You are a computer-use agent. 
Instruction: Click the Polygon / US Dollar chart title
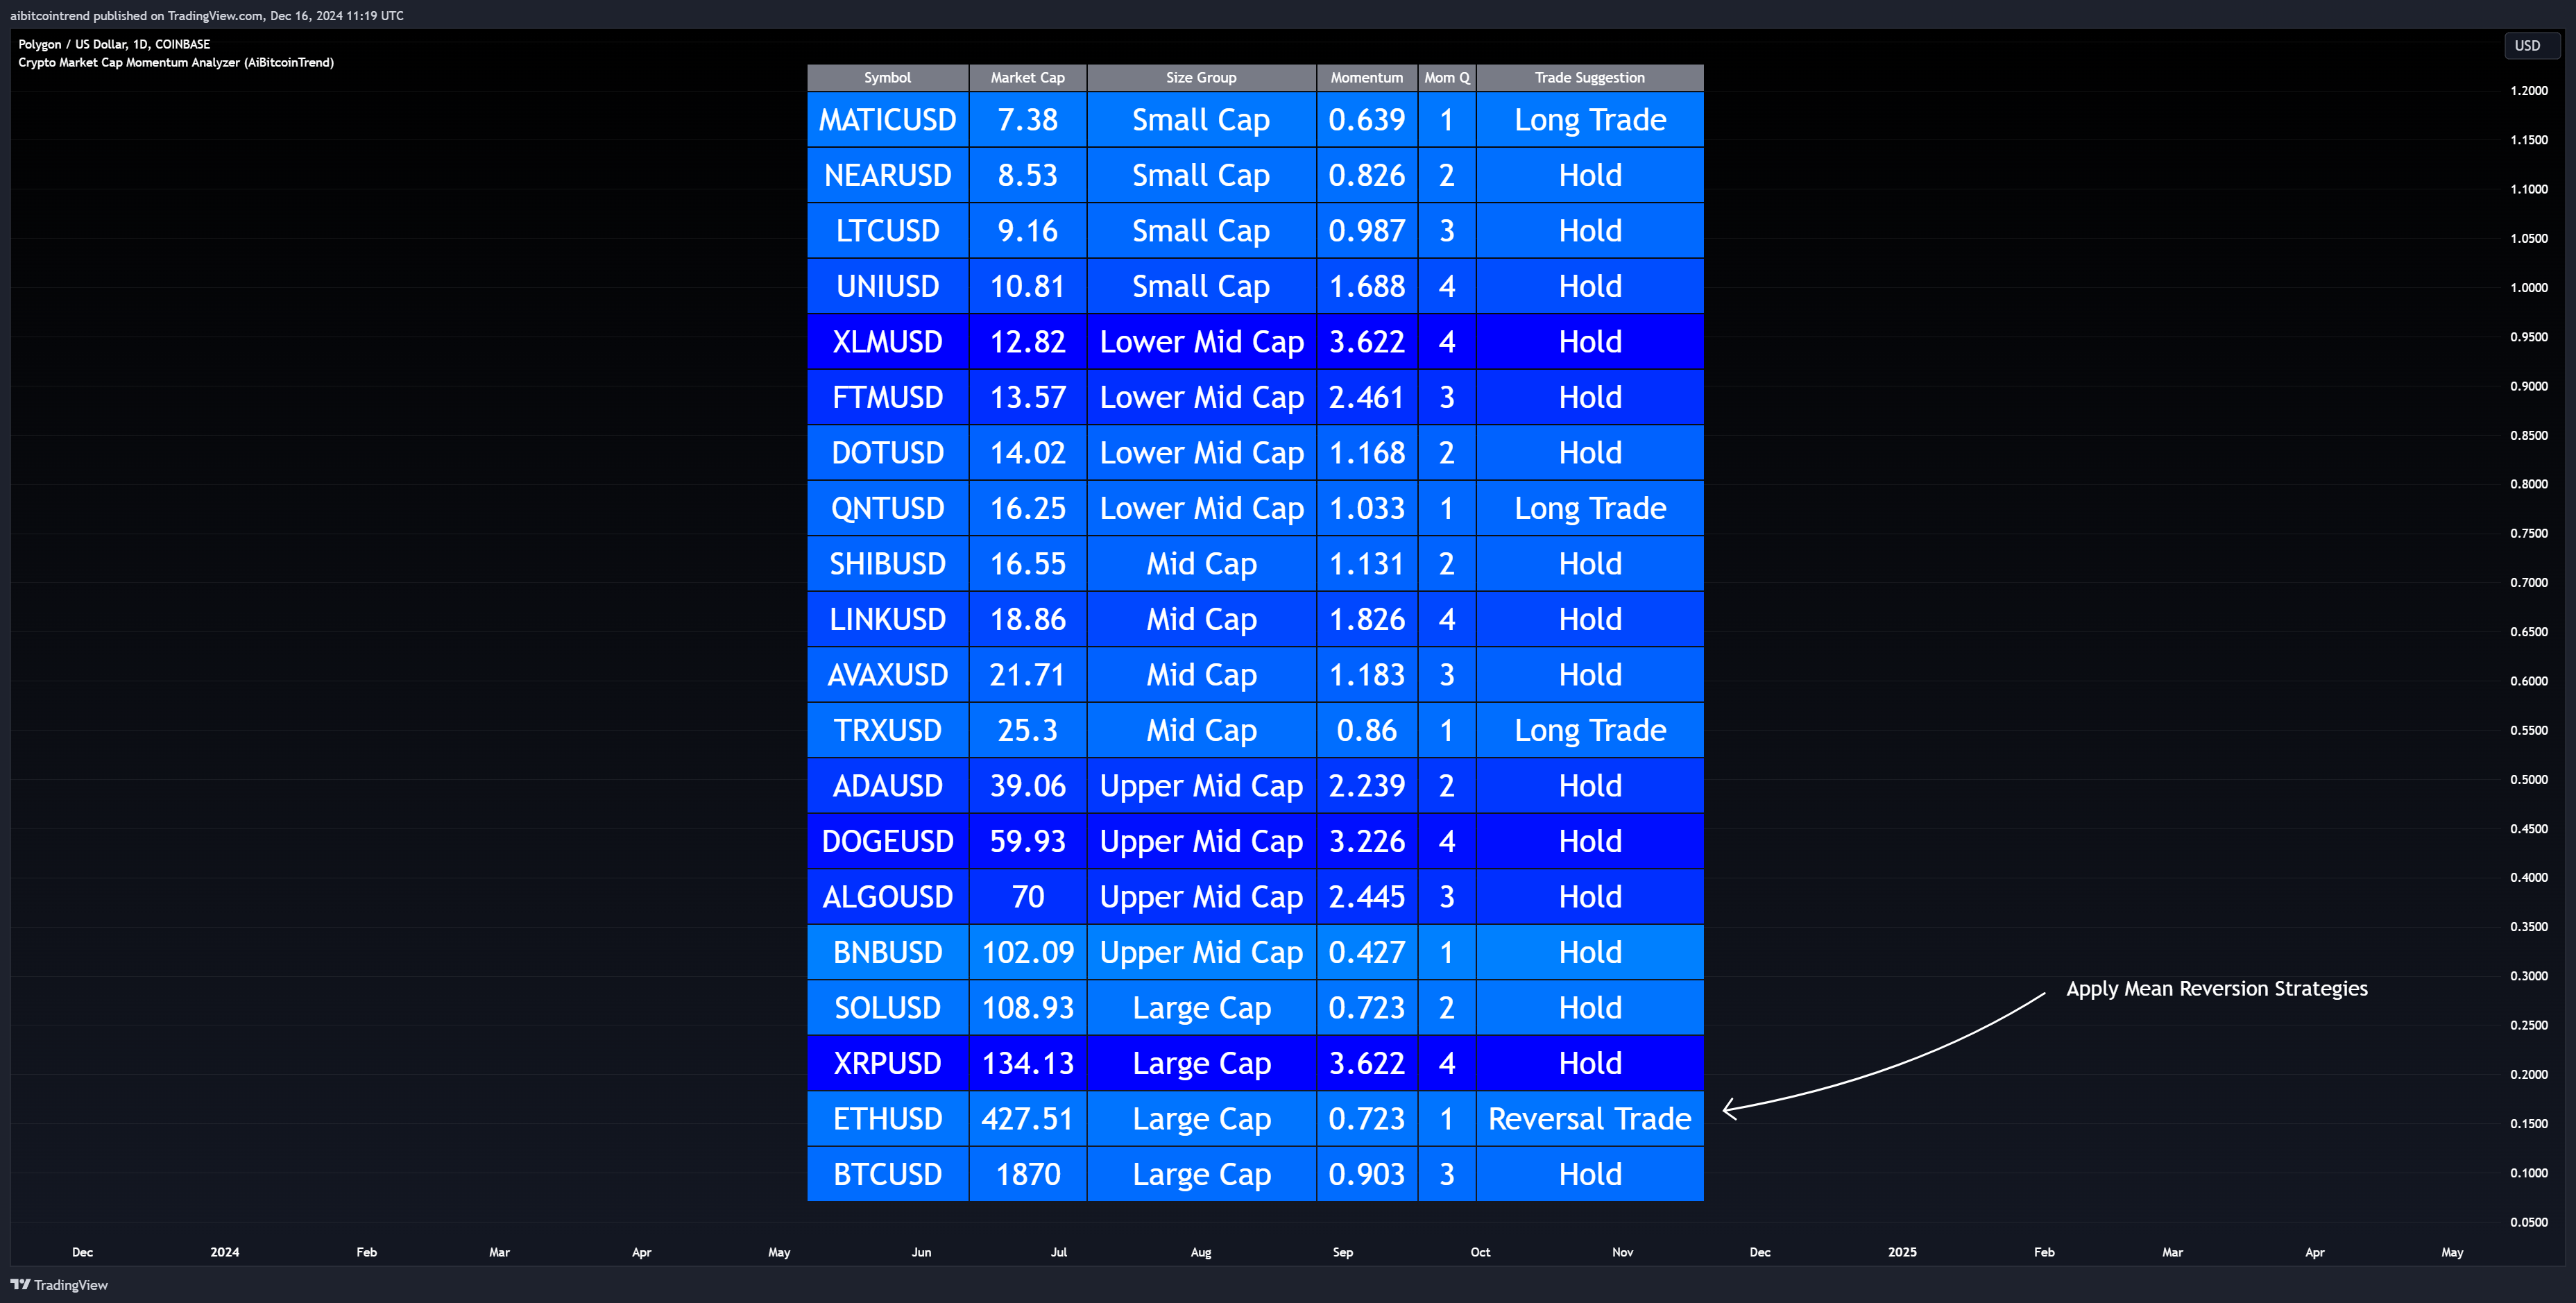[114, 44]
